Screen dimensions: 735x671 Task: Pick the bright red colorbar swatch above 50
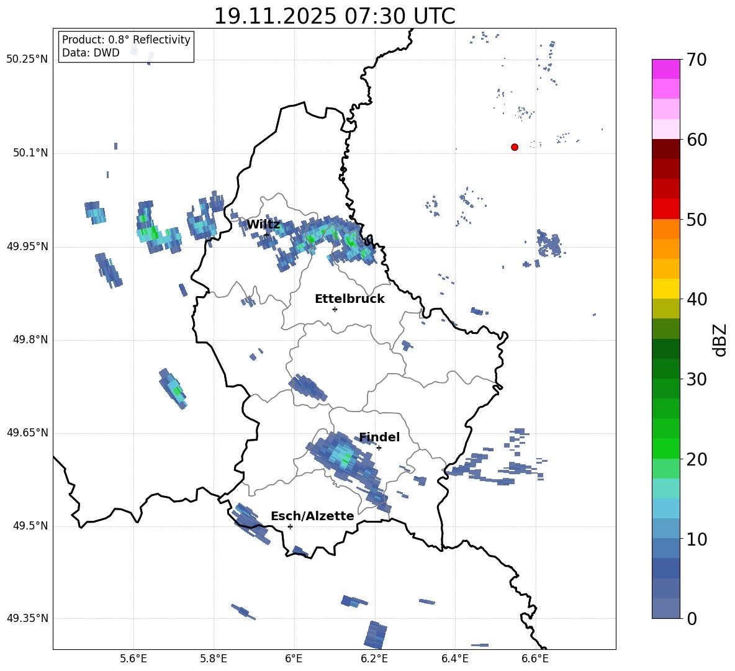click(x=666, y=209)
